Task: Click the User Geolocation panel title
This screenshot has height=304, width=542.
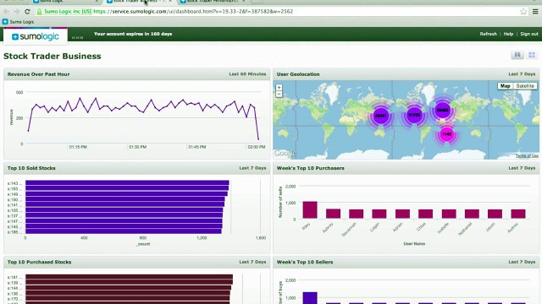Action: tap(298, 74)
